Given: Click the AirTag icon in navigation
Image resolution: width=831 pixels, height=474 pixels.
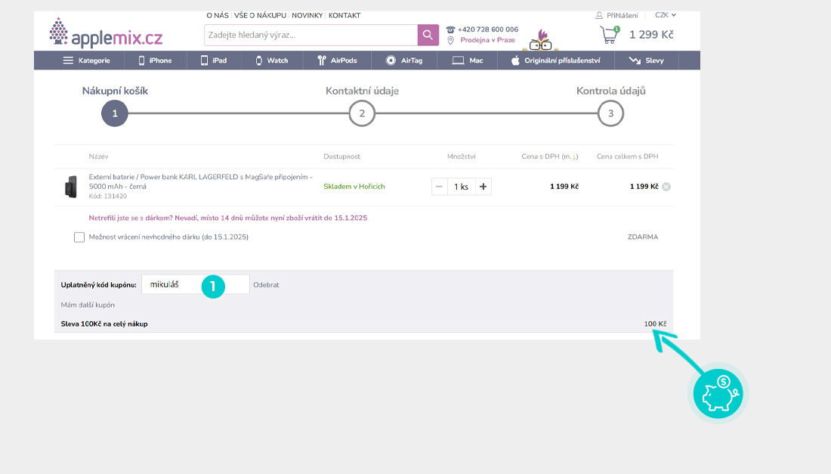Looking at the screenshot, I should (x=391, y=60).
